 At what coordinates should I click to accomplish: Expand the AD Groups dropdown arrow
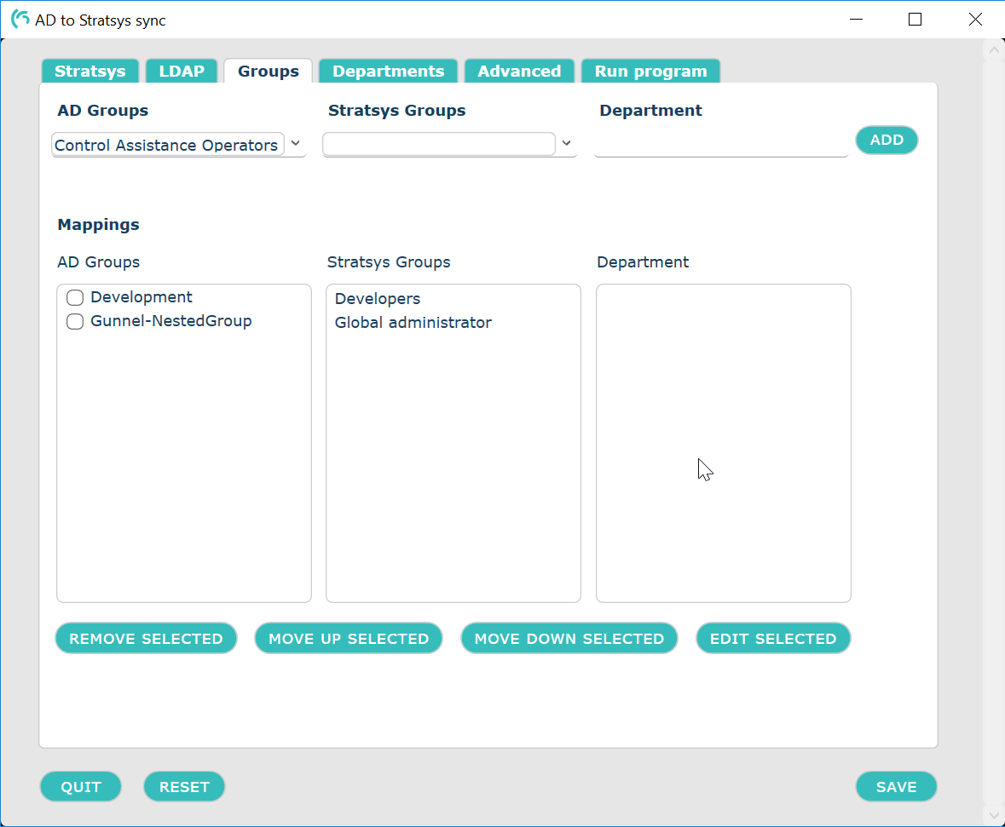296,143
